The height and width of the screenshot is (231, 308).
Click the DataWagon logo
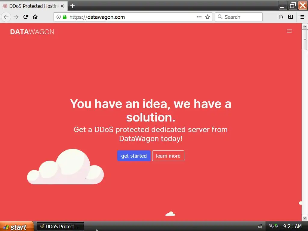point(32,32)
